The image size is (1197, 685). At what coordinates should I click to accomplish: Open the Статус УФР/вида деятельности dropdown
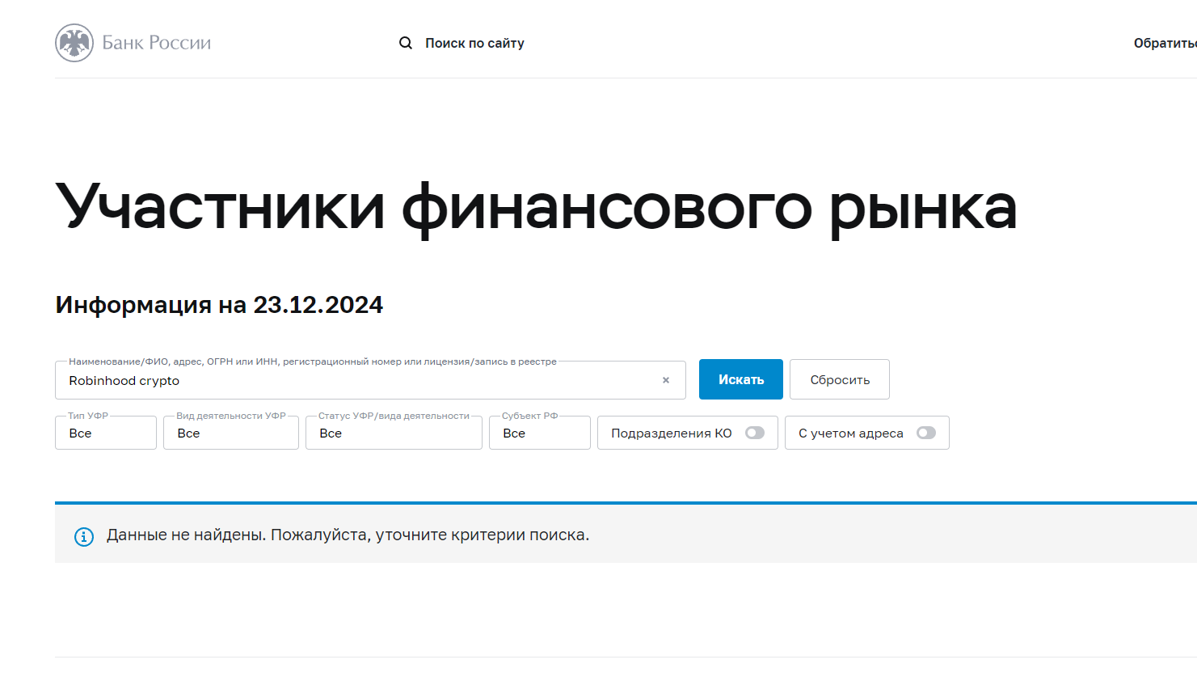tap(394, 433)
